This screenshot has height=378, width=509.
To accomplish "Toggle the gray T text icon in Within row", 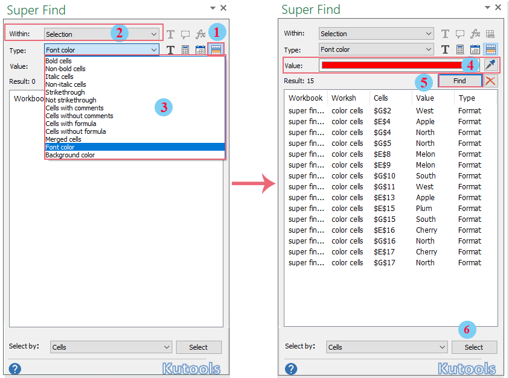I will point(170,34).
